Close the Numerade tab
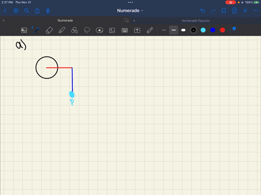The image size is (261, 195). [4, 21]
